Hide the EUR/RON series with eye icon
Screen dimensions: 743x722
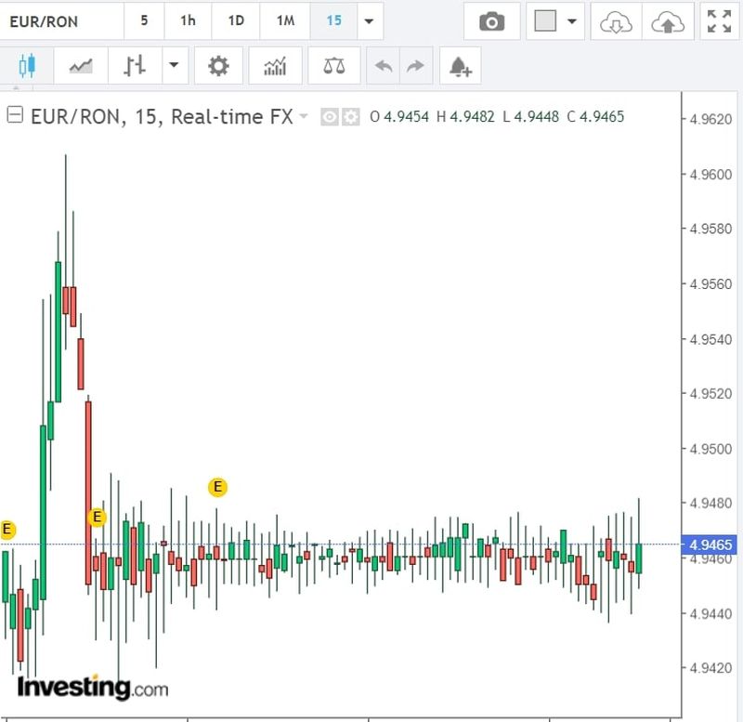[x=329, y=117]
